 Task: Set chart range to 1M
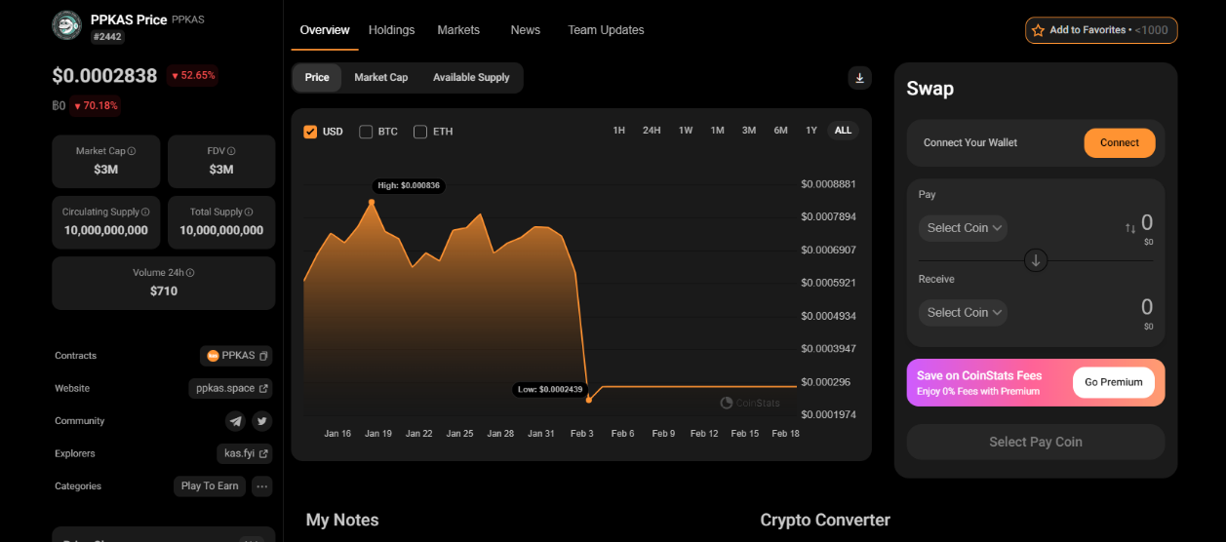717,131
